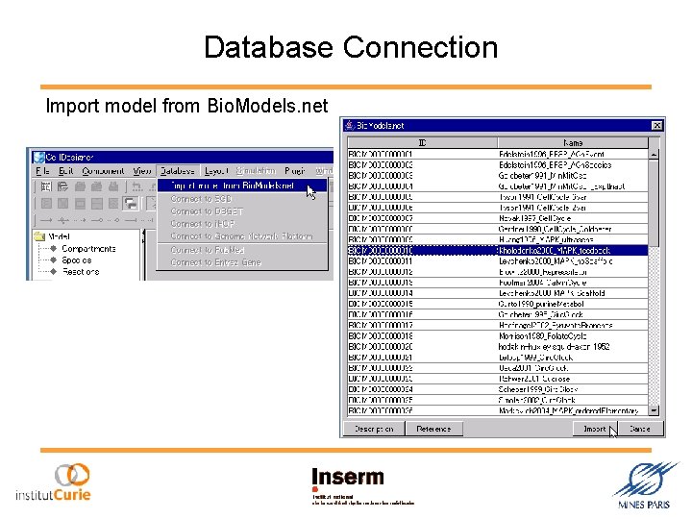
Task: Select row Scheper1999_CircClock
Action: 498,389
